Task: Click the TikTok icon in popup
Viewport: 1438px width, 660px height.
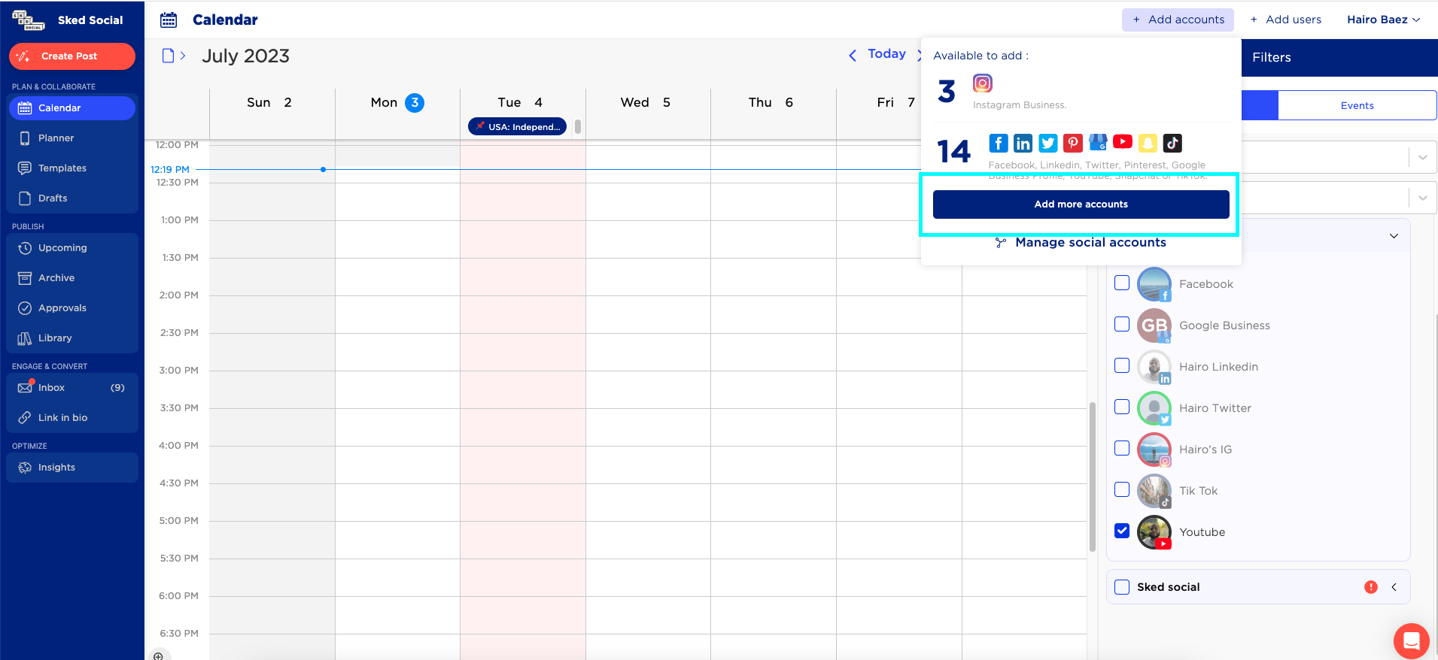Action: point(1172,143)
